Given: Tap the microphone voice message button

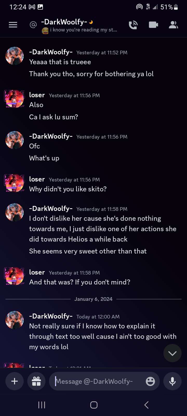Looking at the screenshot, I should click(172, 381).
